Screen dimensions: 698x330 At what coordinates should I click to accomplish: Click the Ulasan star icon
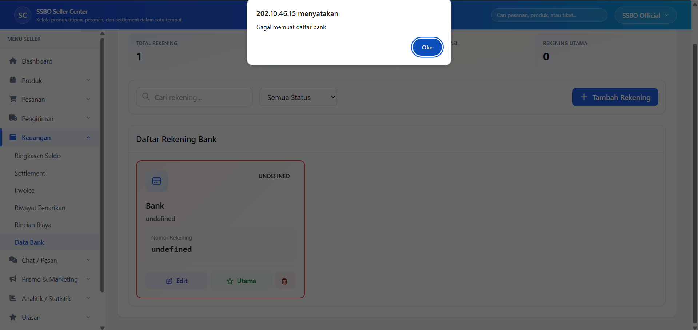point(13,317)
